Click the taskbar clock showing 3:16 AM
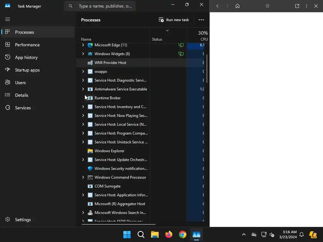Screen dimensions: 323x242 (x=288, y=234)
